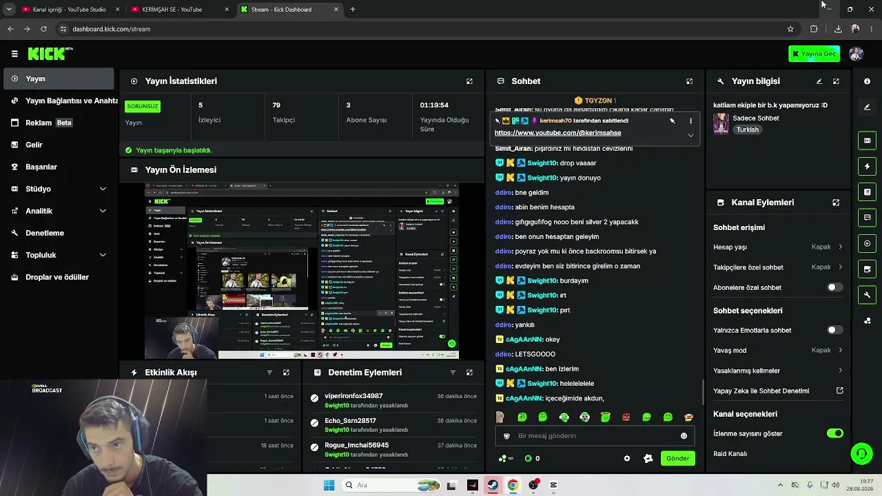The image size is (882, 496).
Task: Toggle stream preview widget in right rail
Action: click(867, 141)
